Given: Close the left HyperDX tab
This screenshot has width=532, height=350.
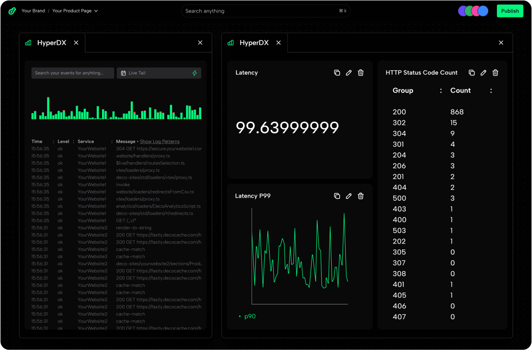Looking at the screenshot, I should tap(76, 43).
